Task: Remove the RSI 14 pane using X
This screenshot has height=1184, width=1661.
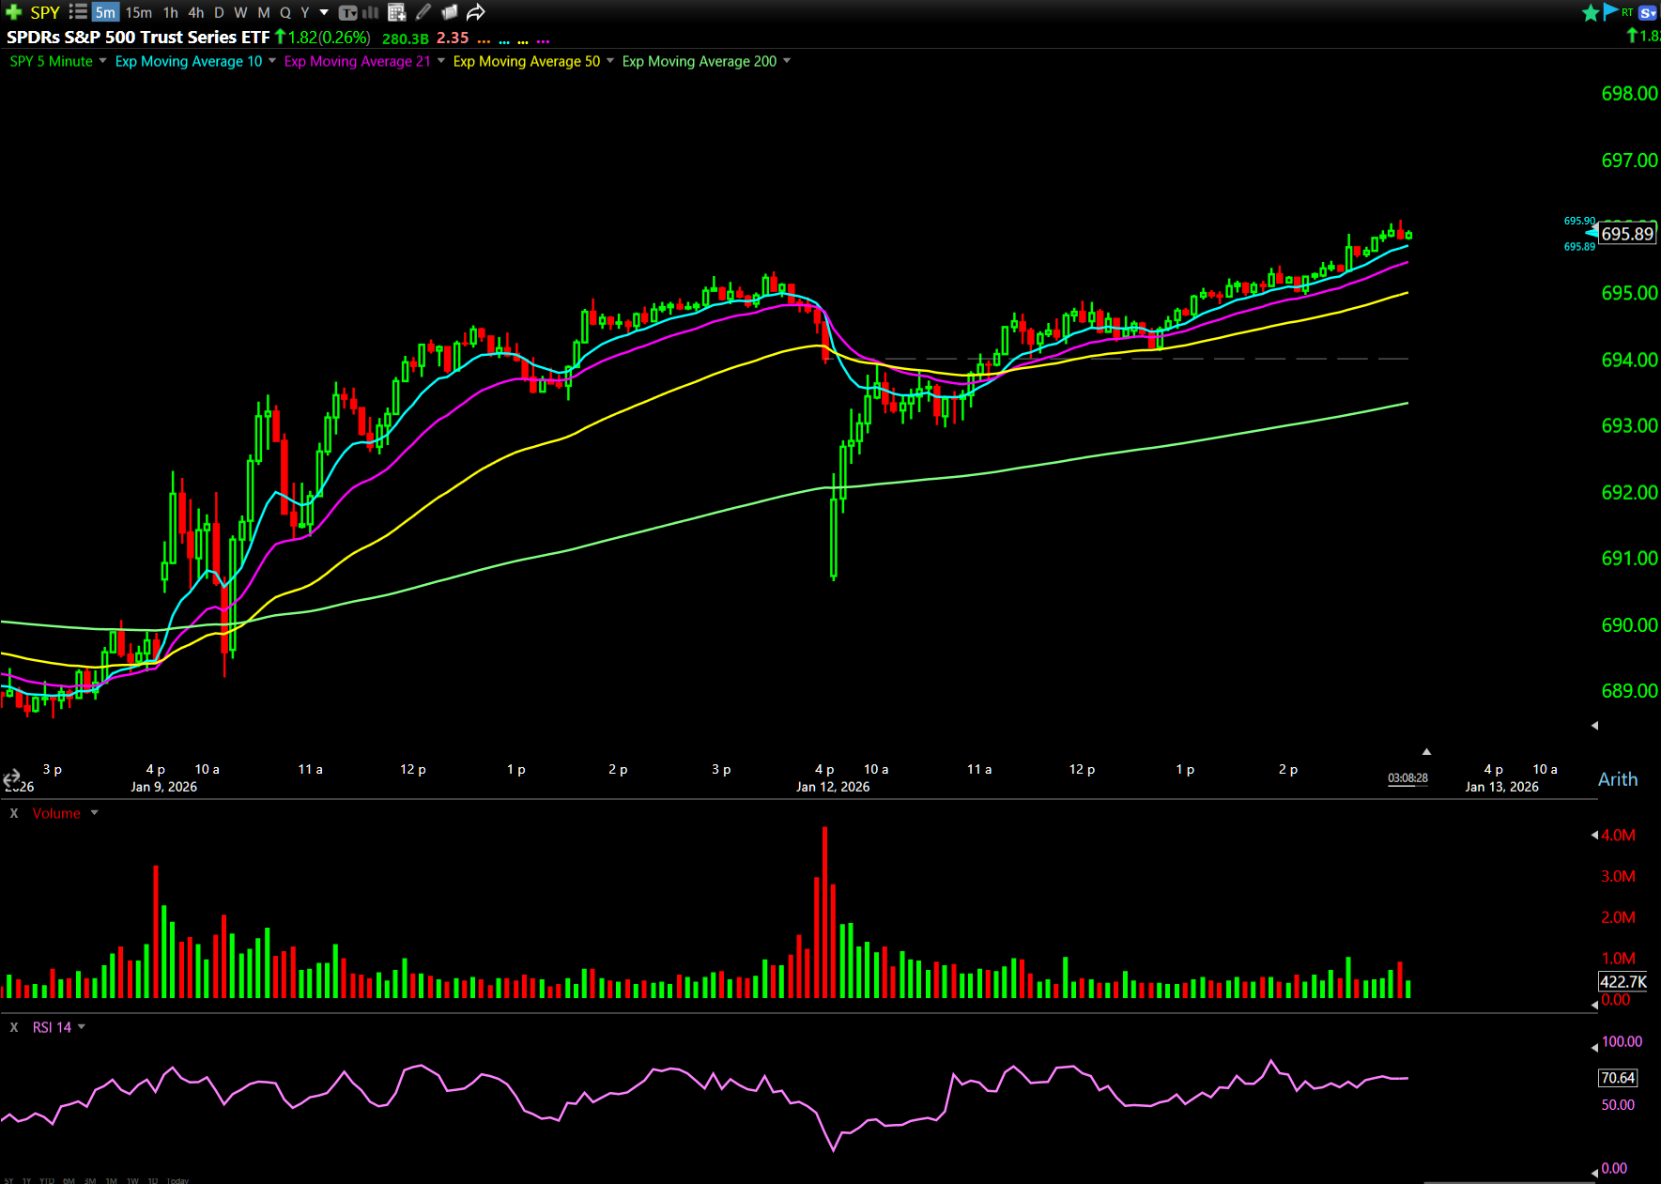Action: click(14, 1027)
